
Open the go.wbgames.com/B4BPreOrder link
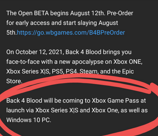(x=71, y=33)
